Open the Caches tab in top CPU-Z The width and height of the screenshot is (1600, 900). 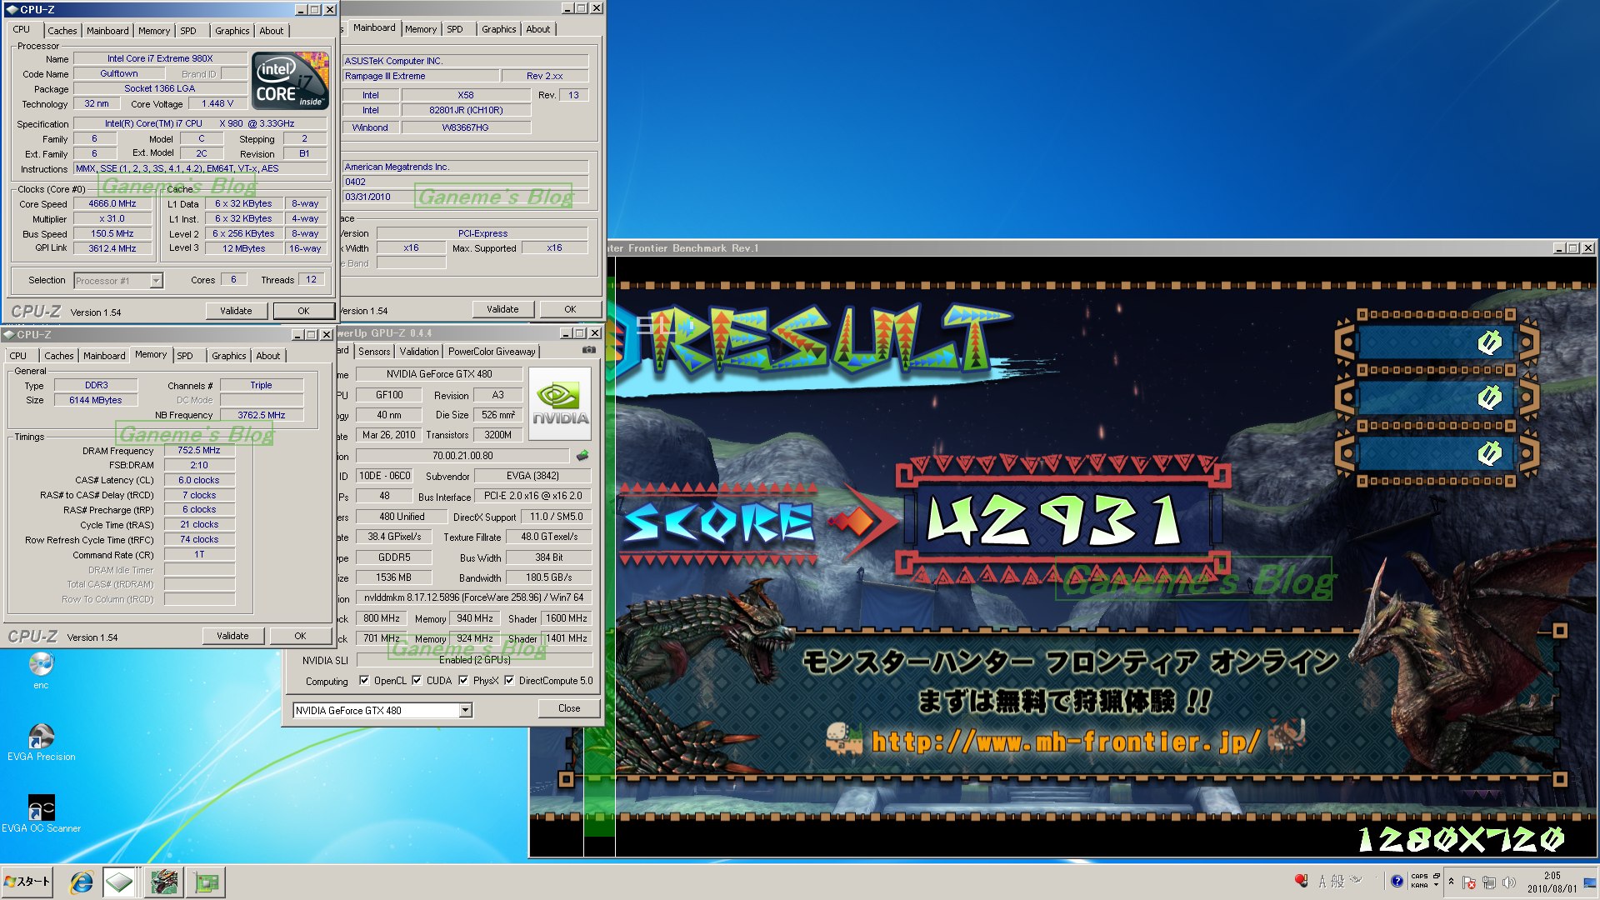[x=62, y=31]
